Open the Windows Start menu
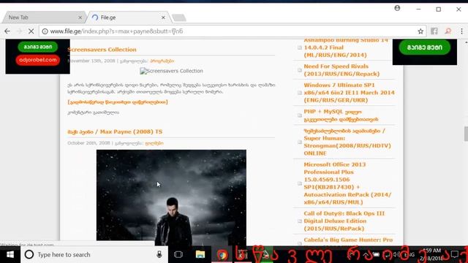 tap(10, 255)
